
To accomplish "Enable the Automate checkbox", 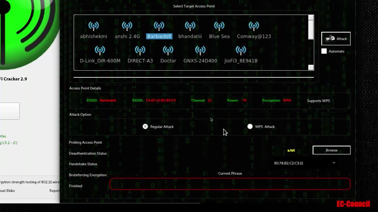I will tap(324, 51).
